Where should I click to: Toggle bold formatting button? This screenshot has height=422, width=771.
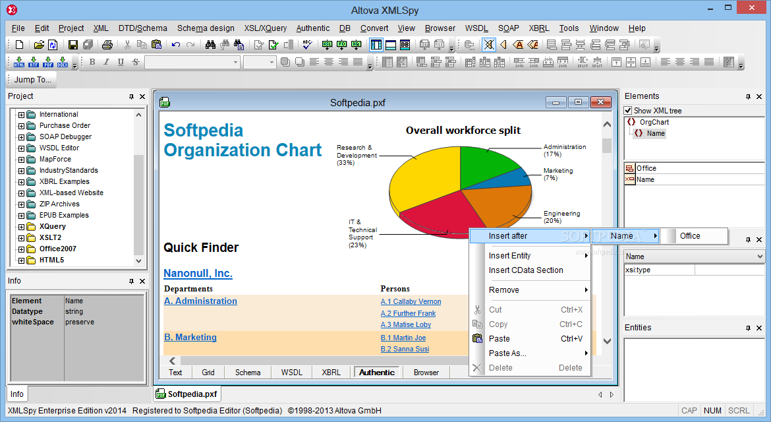coord(92,62)
